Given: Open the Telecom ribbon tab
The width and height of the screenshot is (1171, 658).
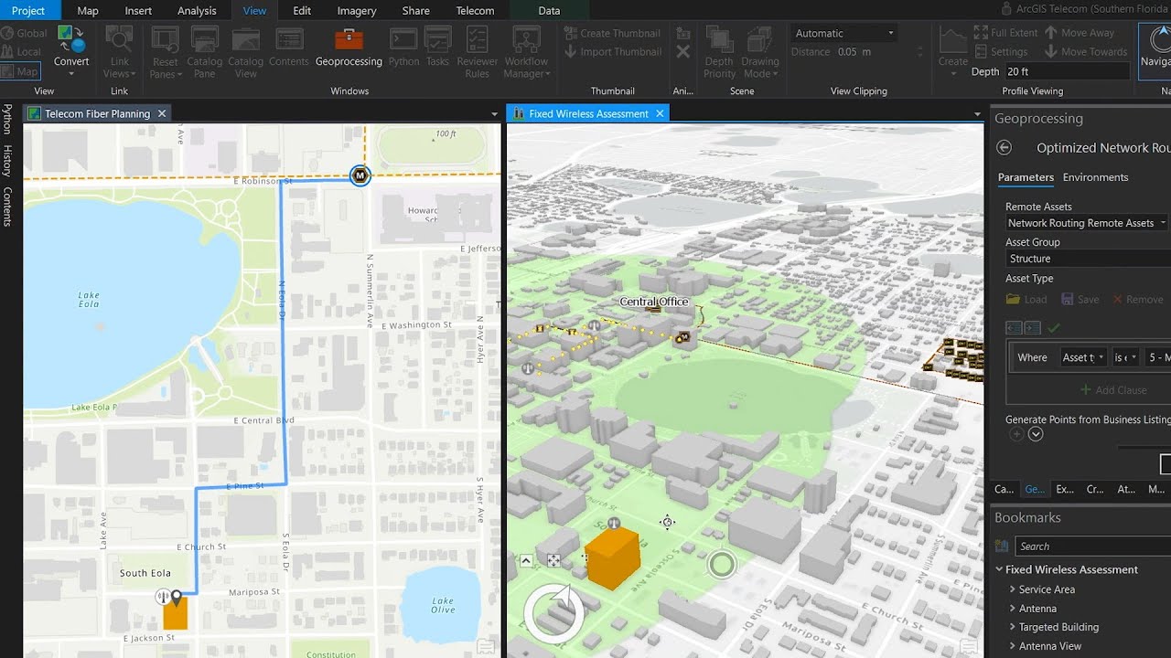Looking at the screenshot, I should coord(475,10).
